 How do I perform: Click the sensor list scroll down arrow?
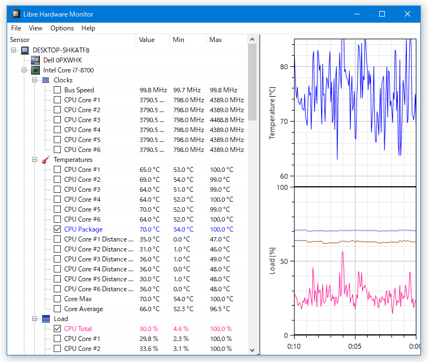click(252, 350)
